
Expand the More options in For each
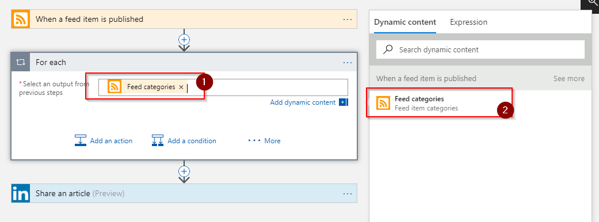coord(264,140)
